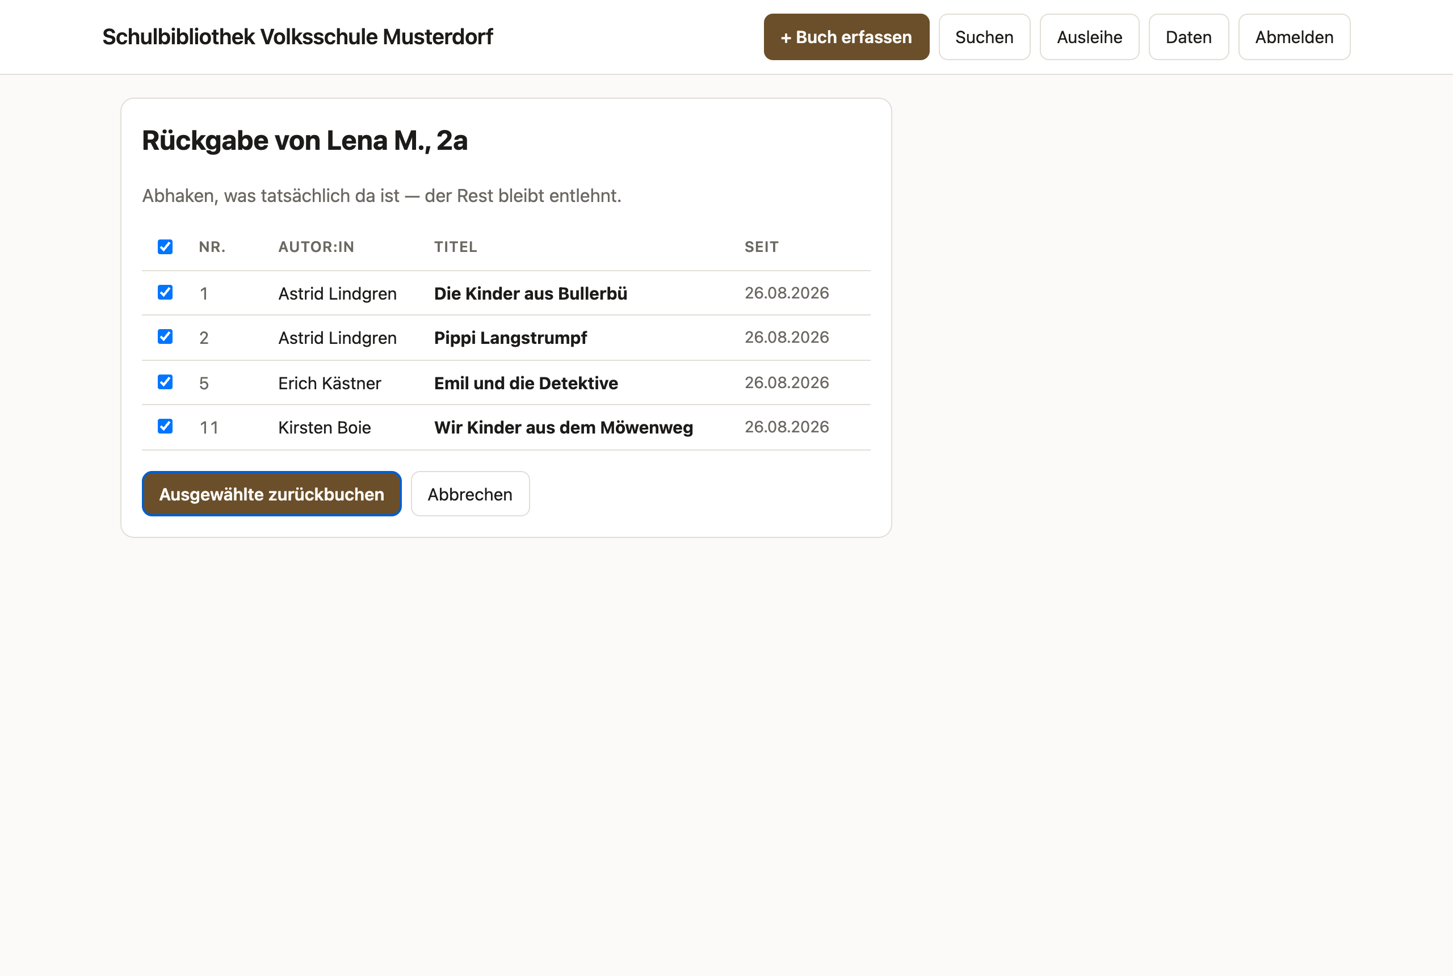Log out via Abmelden

tap(1294, 37)
